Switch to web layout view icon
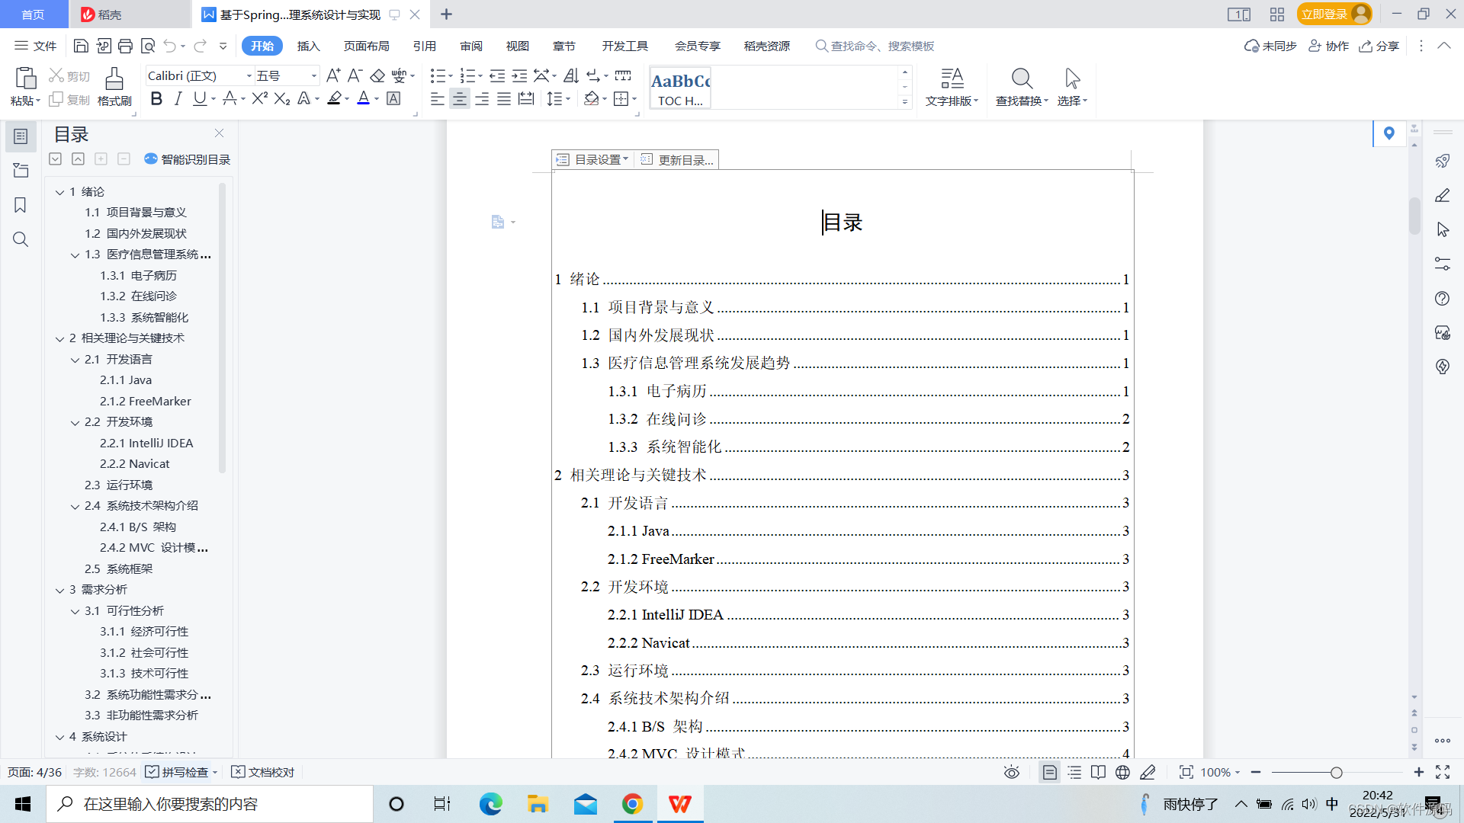 click(x=1122, y=773)
